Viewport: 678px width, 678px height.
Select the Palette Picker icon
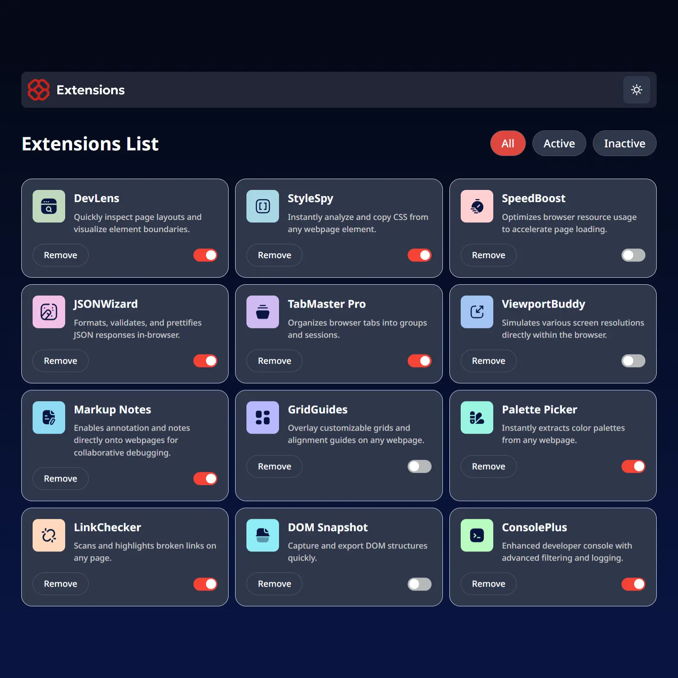[476, 417]
